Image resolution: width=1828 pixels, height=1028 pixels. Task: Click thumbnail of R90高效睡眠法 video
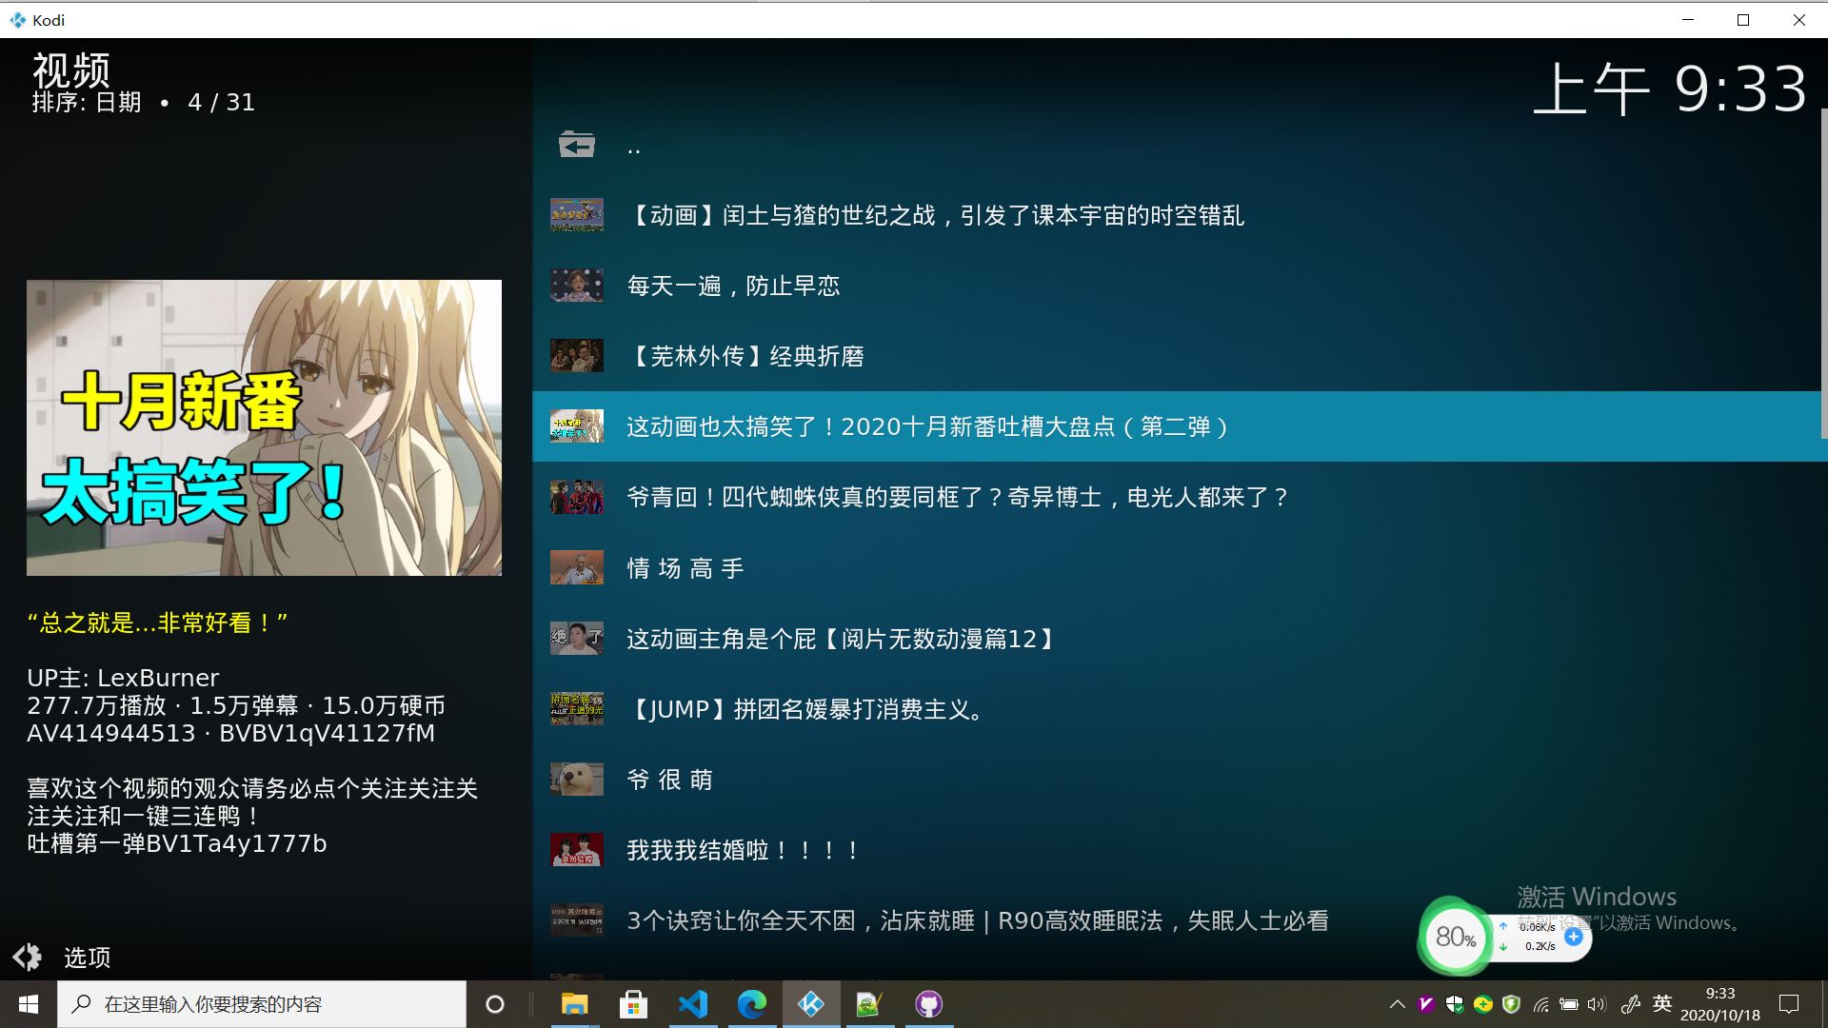[x=577, y=920]
